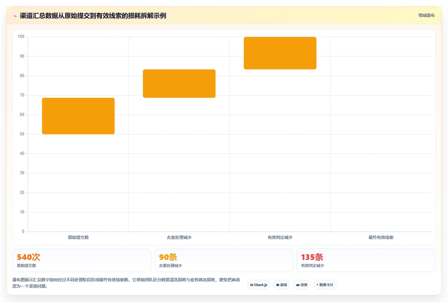Click the 原始提交数 x-axis label
Viewport: 448px width, 302px height.
pos(78,237)
